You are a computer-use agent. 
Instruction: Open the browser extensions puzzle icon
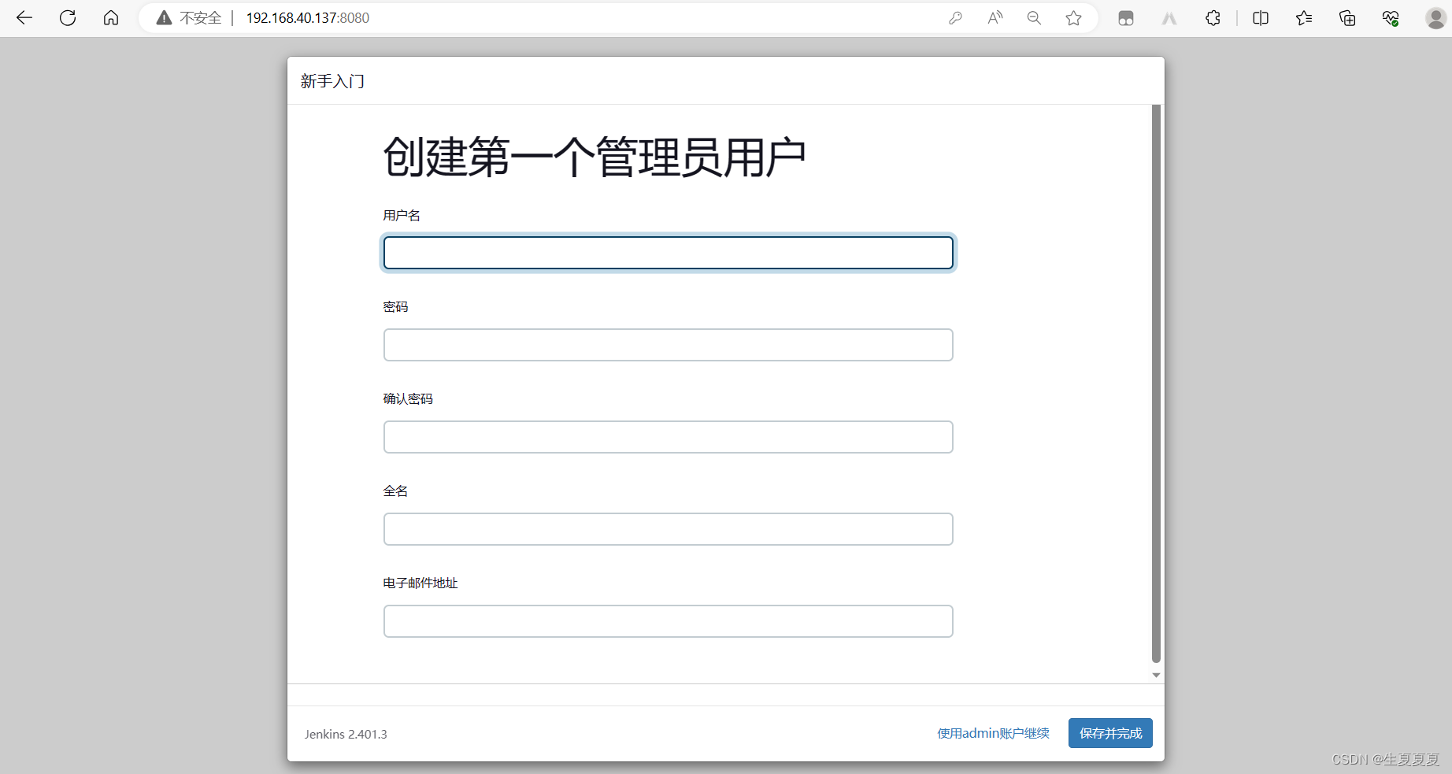click(1213, 18)
